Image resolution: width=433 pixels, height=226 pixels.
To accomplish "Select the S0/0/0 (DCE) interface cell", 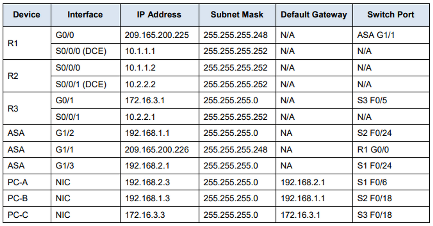I will (x=81, y=51).
